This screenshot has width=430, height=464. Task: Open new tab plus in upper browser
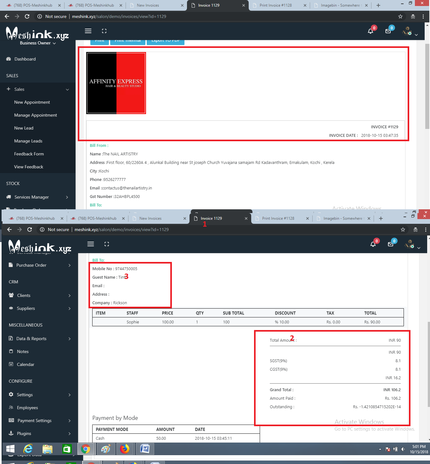click(x=378, y=5)
